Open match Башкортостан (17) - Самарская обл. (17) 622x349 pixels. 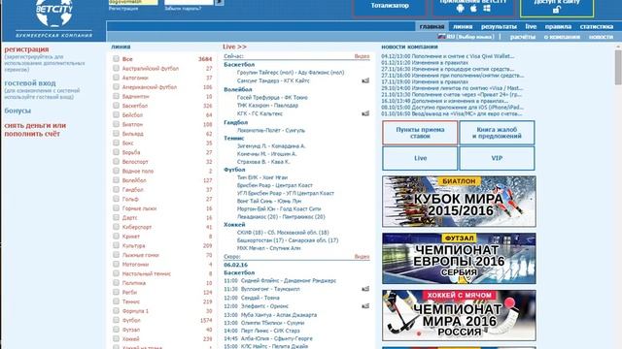pos(288,240)
